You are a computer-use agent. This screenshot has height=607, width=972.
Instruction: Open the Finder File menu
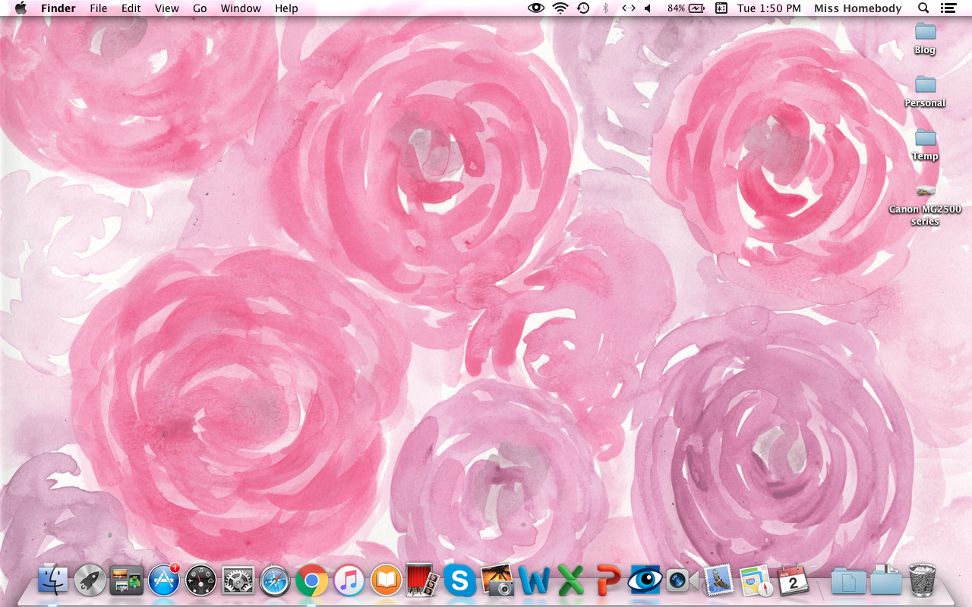[x=98, y=8]
